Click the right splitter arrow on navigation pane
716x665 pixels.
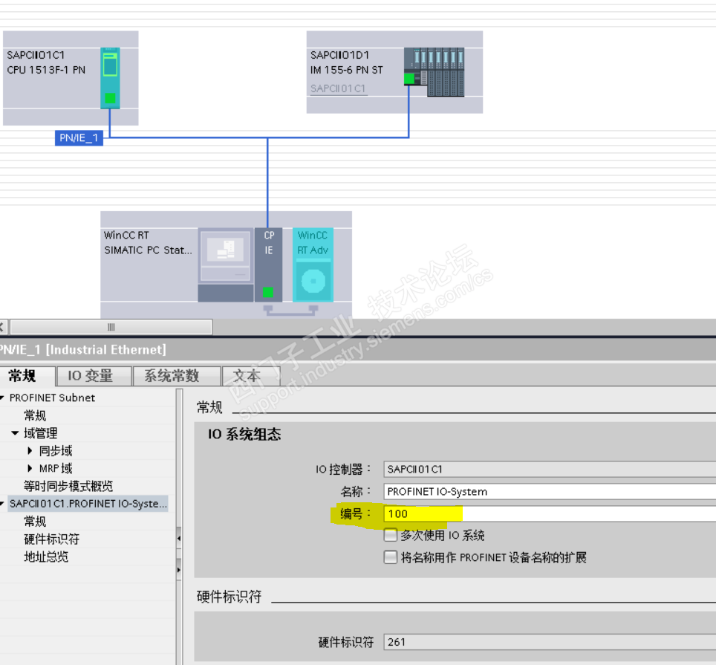click(179, 570)
